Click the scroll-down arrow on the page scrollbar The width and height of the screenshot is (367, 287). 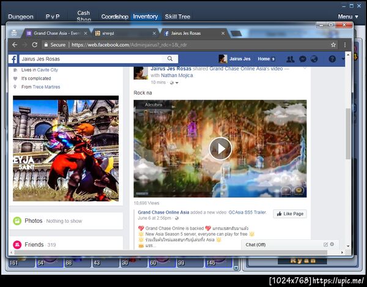(348, 246)
